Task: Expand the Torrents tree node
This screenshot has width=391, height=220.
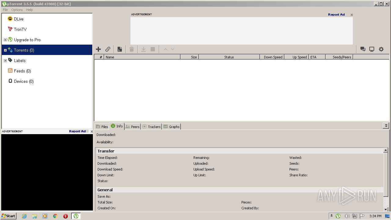Action: click(5, 50)
